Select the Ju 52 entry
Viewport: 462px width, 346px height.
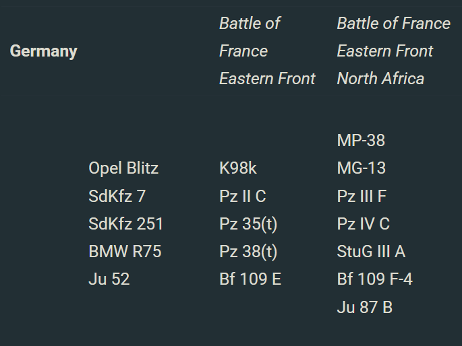(x=109, y=279)
